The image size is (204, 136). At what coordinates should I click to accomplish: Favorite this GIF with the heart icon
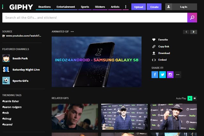click(x=154, y=40)
